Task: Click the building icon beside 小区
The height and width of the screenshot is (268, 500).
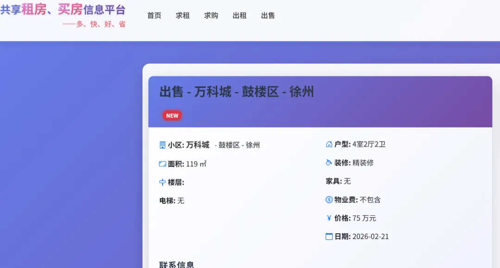Action: coord(162,145)
